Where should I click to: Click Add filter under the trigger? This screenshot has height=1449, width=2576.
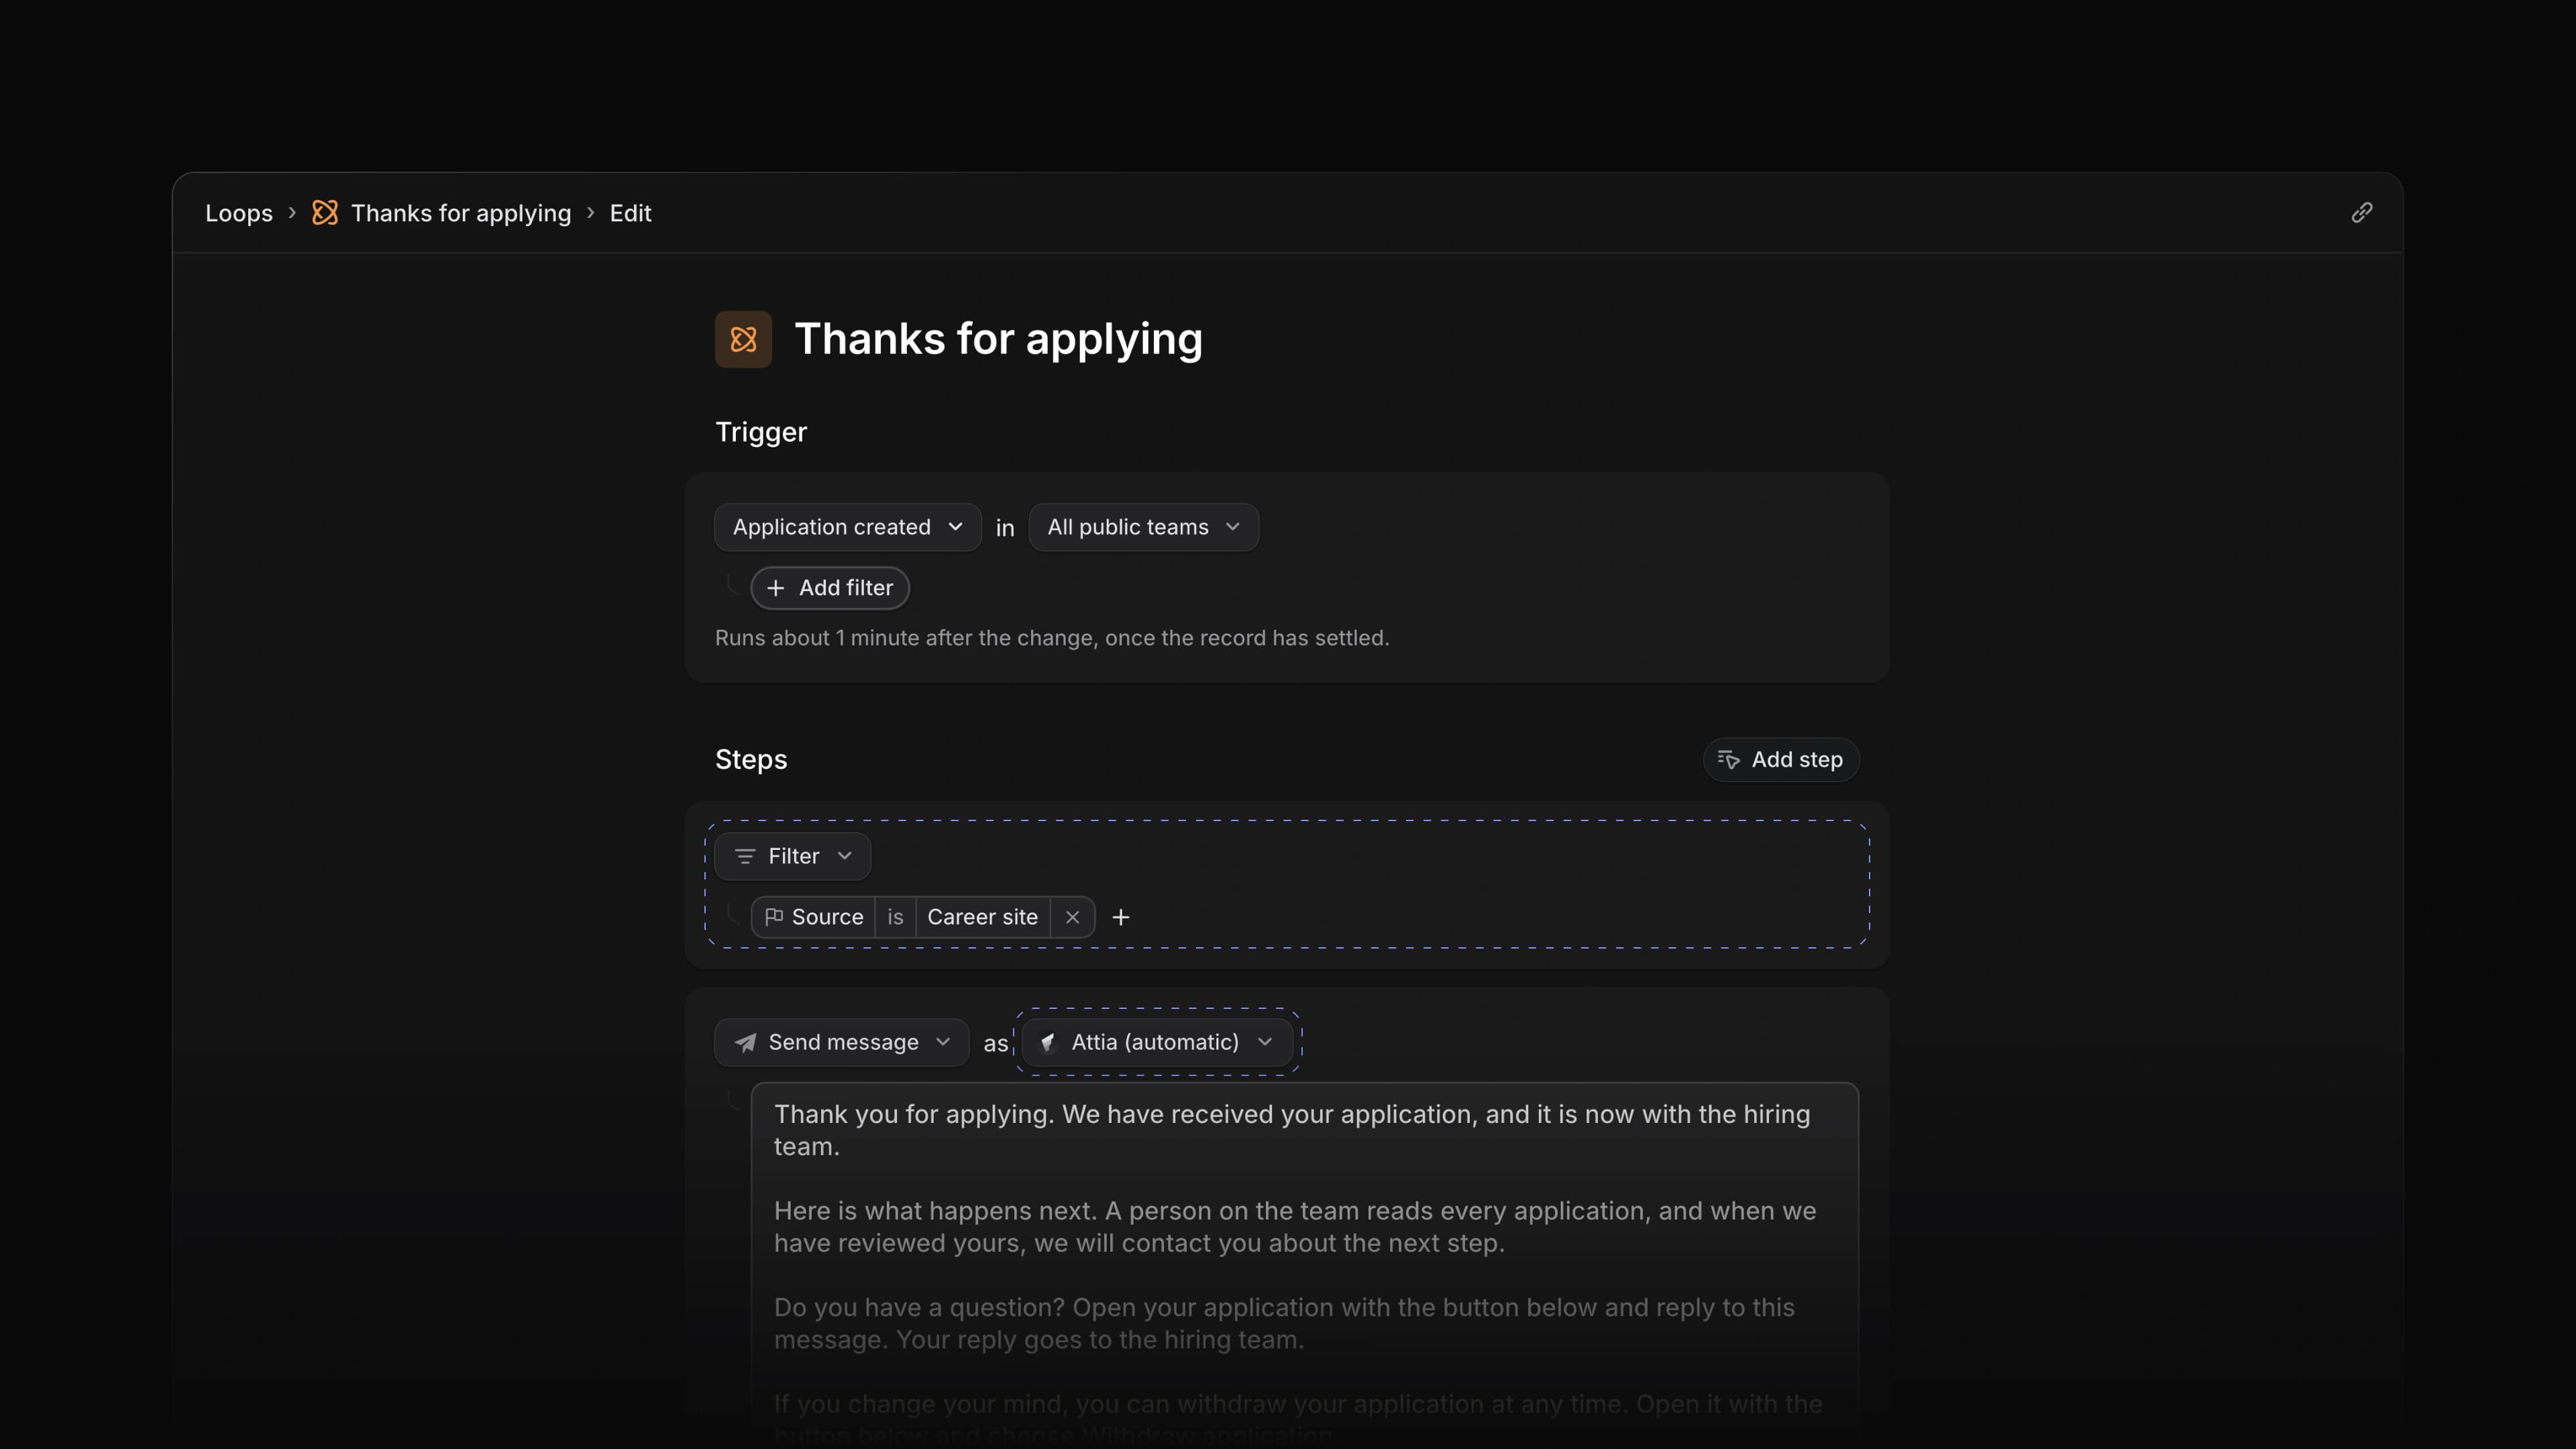coord(830,588)
